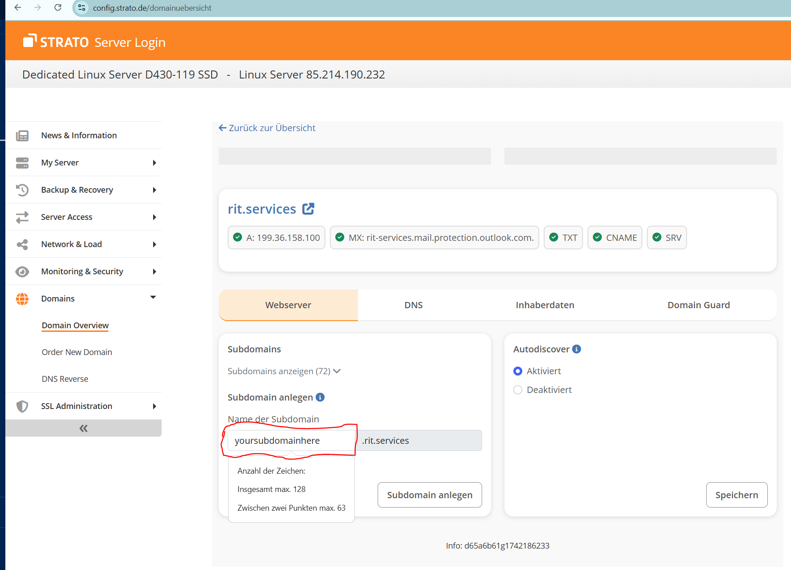Select the Webserver tab

288,305
